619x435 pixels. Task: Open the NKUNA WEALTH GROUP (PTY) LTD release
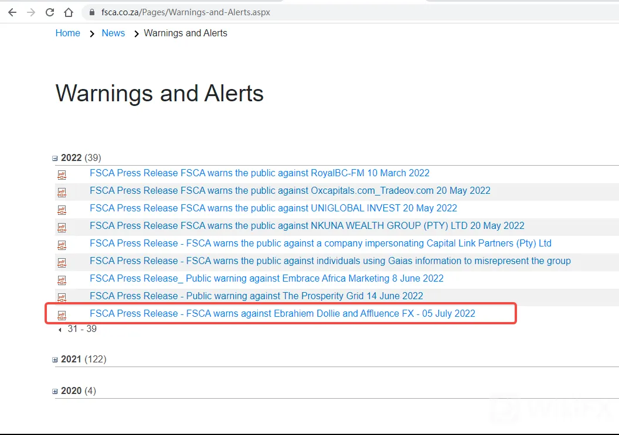[307, 225]
